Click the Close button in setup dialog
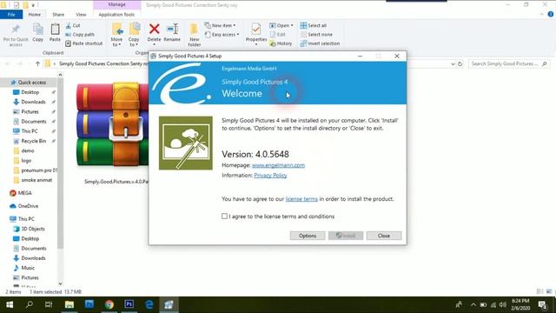556x313 pixels. [384, 236]
